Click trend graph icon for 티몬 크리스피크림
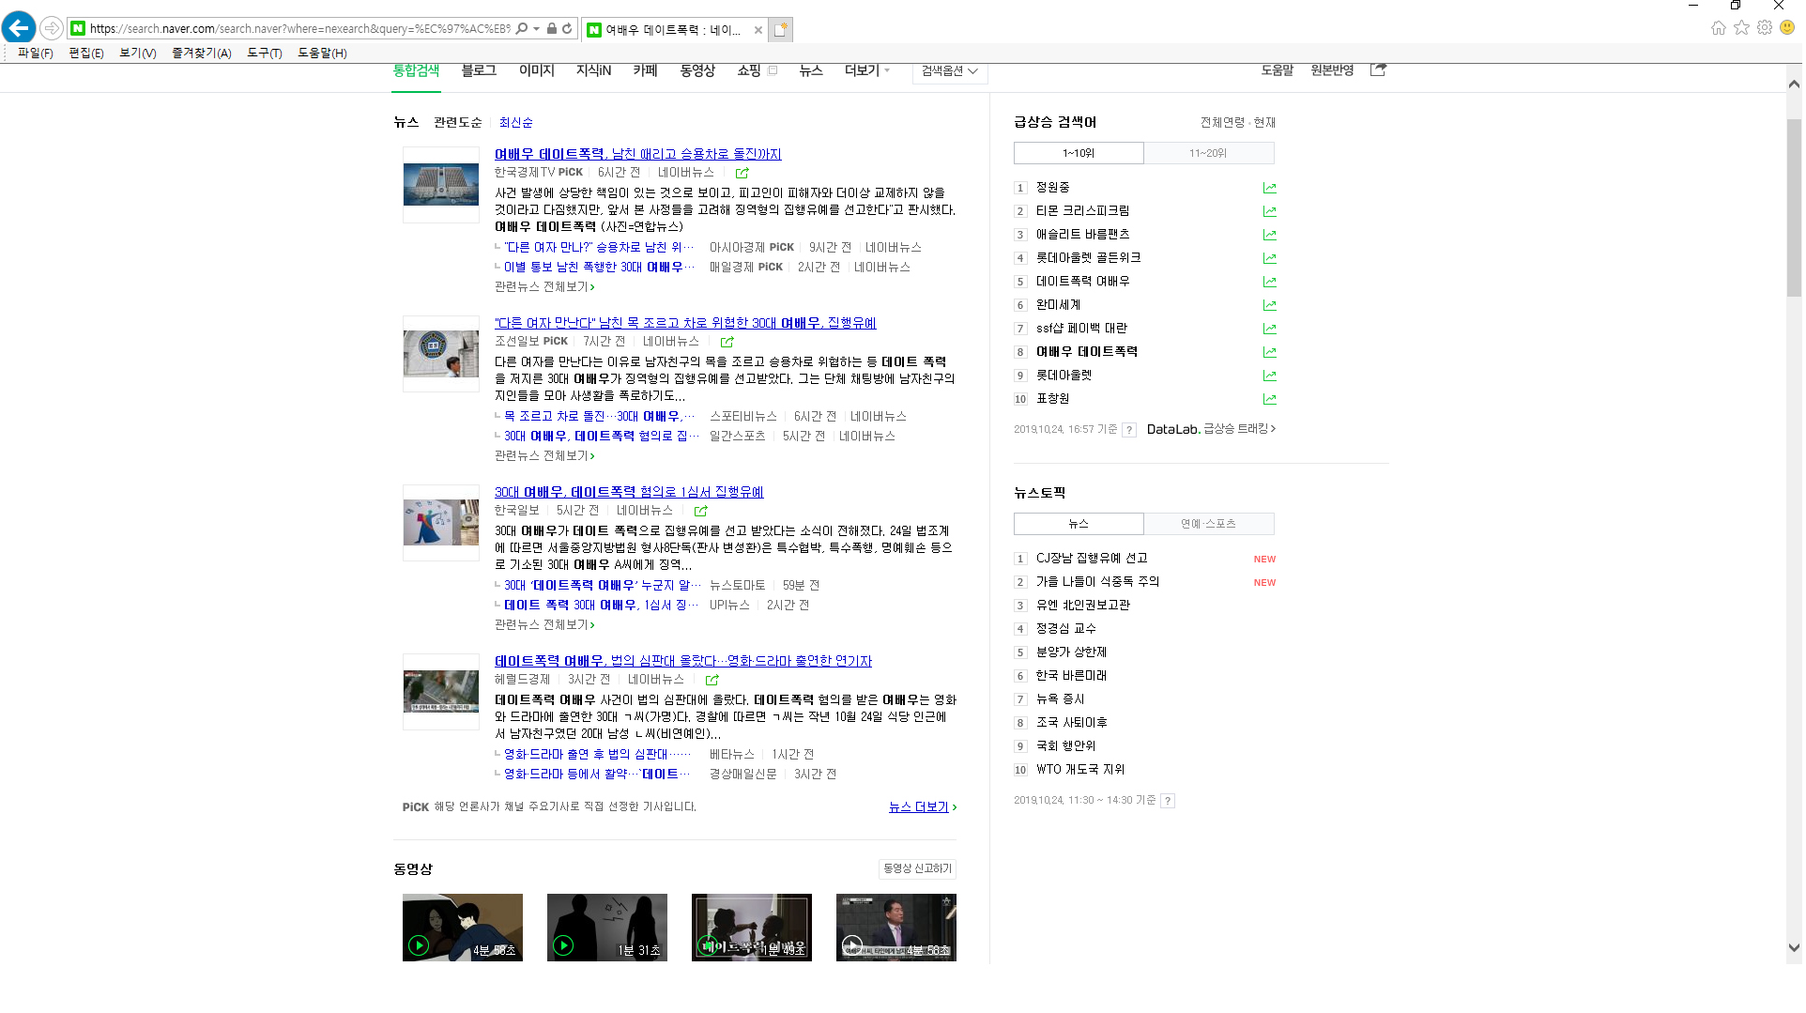The image size is (1806, 1013). pyautogui.click(x=1270, y=211)
